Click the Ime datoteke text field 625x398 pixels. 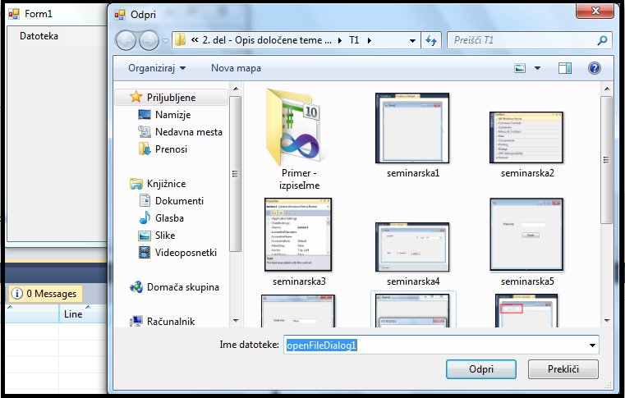pyautogui.click(x=435, y=345)
